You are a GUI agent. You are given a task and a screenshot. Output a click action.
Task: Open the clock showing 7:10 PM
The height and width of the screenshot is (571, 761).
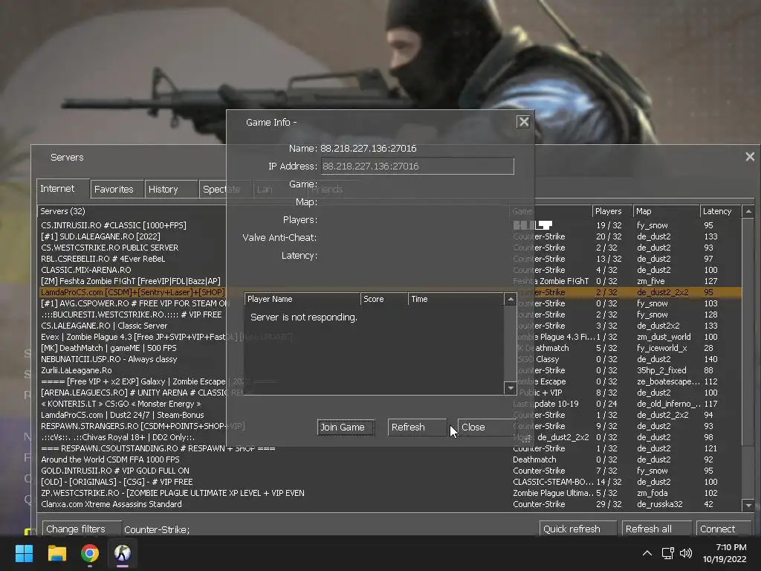(725, 553)
